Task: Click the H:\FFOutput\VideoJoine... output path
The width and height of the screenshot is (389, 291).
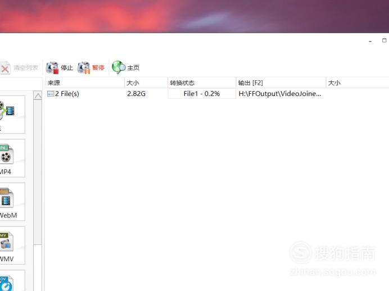Action: coord(280,94)
